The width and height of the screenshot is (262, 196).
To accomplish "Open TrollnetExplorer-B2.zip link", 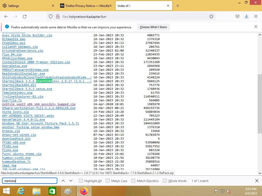I will point(23,96).
